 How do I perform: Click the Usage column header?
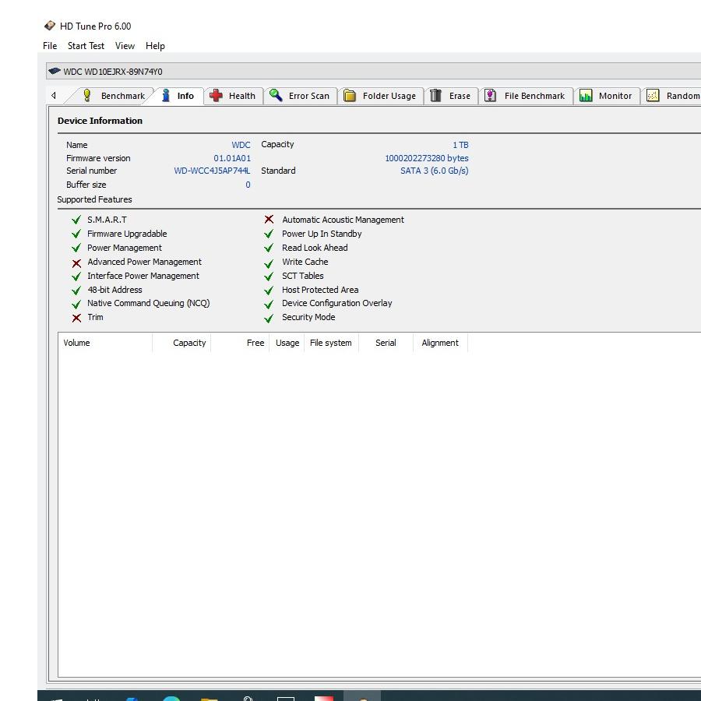click(287, 343)
